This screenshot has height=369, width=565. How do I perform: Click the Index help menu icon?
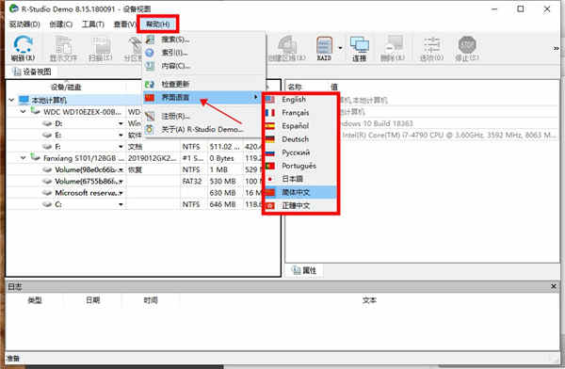(x=150, y=53)
